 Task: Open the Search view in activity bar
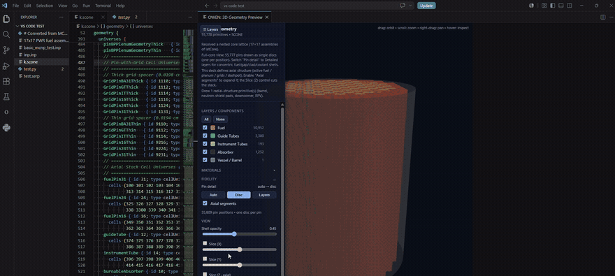6,34
